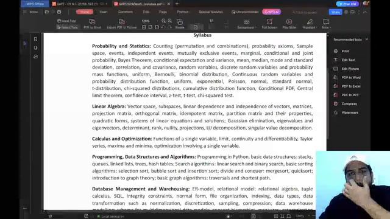Open the Special features tab
Viewport: 390px width, 219px height.
point(211,12)
